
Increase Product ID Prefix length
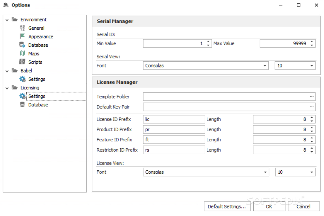tap(312, 128)
